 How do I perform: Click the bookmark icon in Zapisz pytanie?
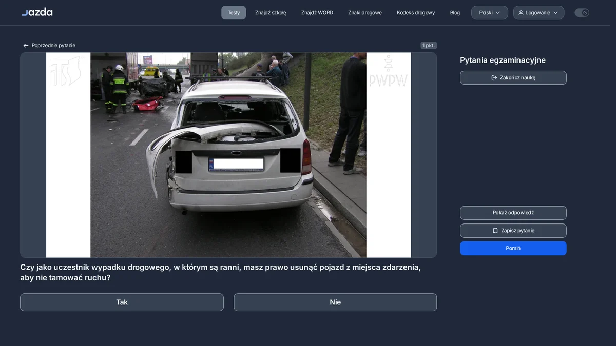495,231
